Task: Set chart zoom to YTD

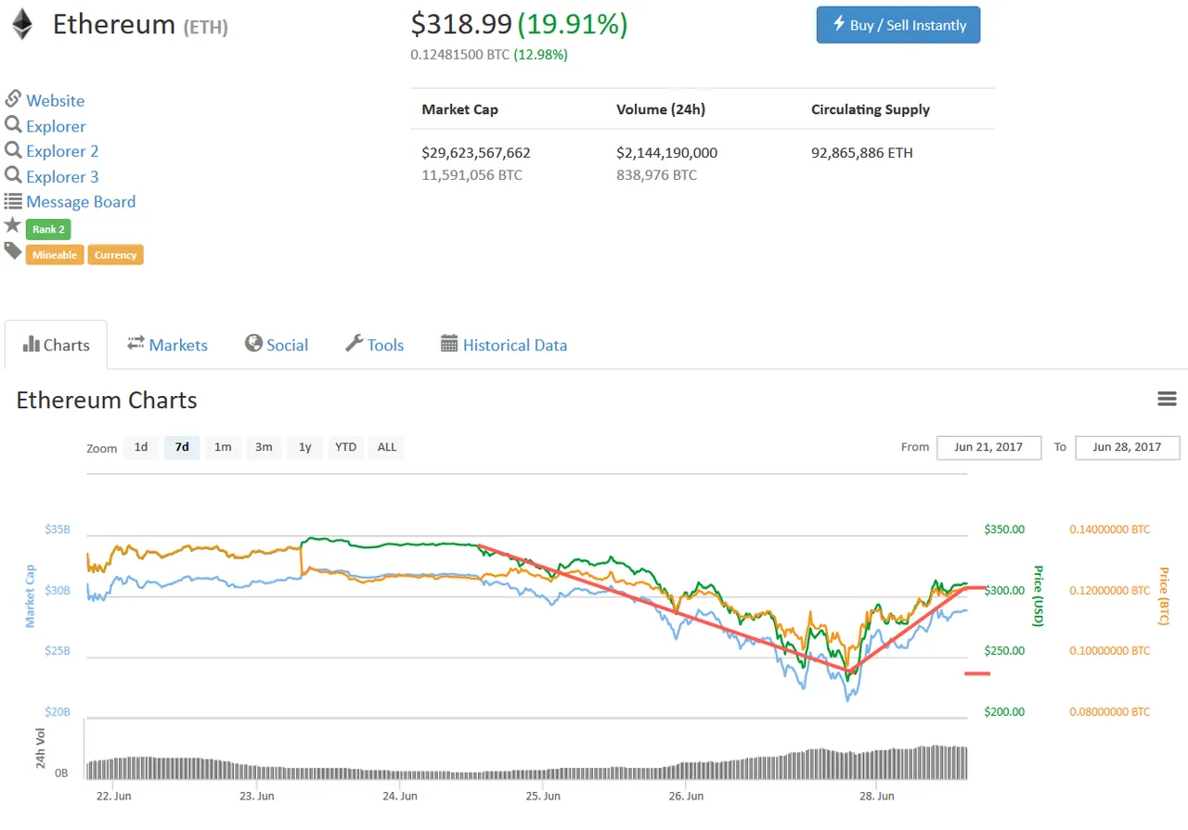Action: 345,447
